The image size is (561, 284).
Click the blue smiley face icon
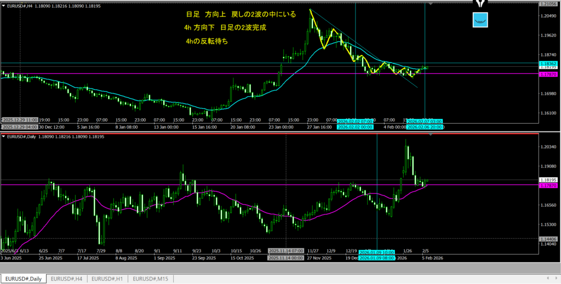pyautogui.click(x=480, y=20)
